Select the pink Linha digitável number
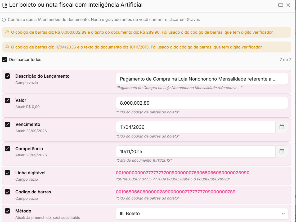Screen dimensions: 296x222 (x=182, y=173)
